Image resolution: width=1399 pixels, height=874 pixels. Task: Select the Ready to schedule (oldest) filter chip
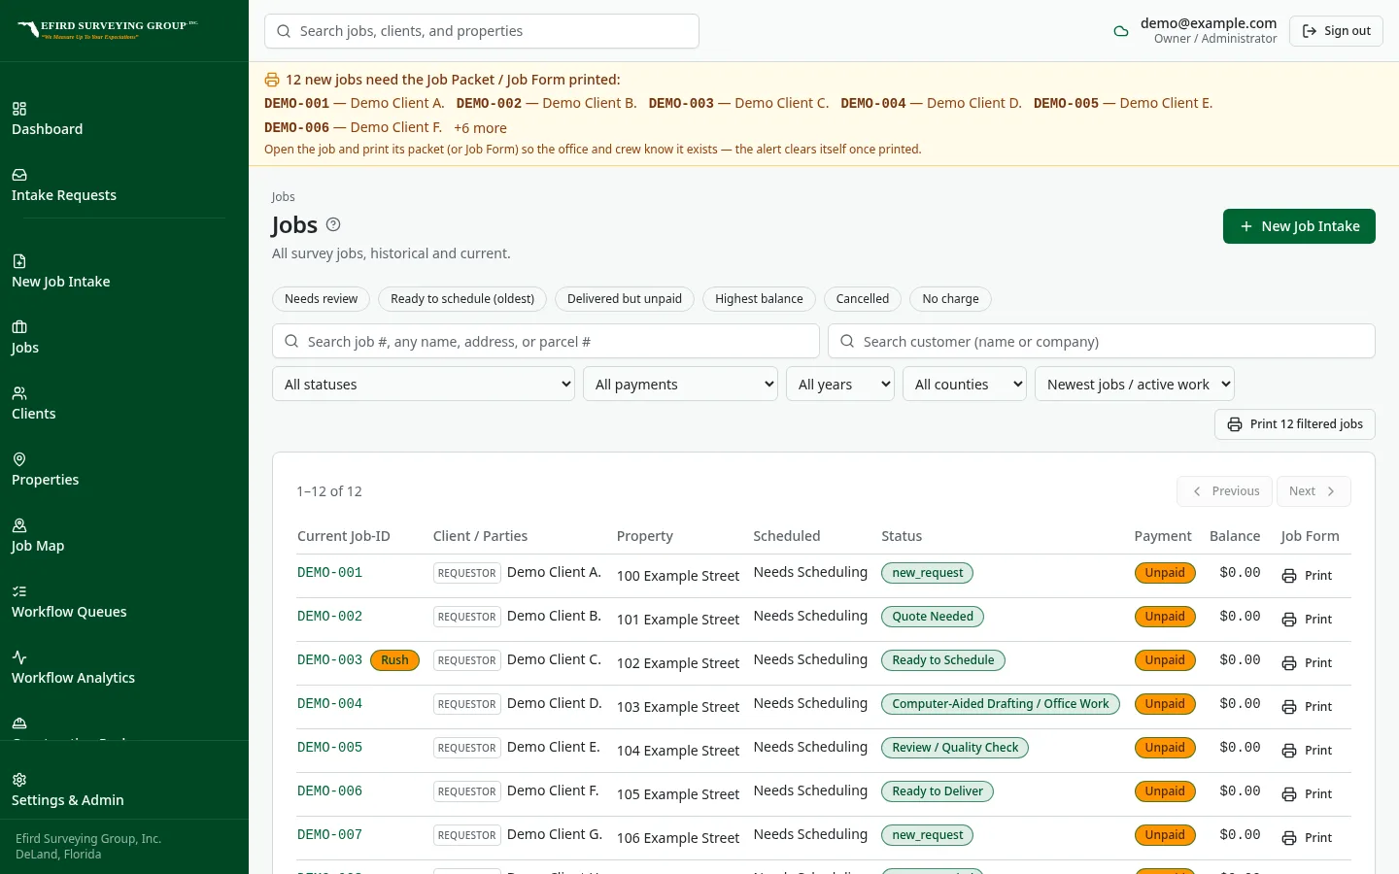(x=462, y=299)
